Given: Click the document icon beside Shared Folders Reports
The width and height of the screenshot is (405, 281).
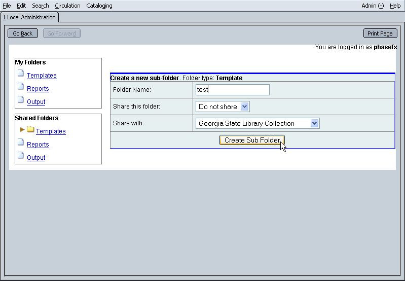Looking at the screenshot, I should pyautogui.click(x=21, y=143).
